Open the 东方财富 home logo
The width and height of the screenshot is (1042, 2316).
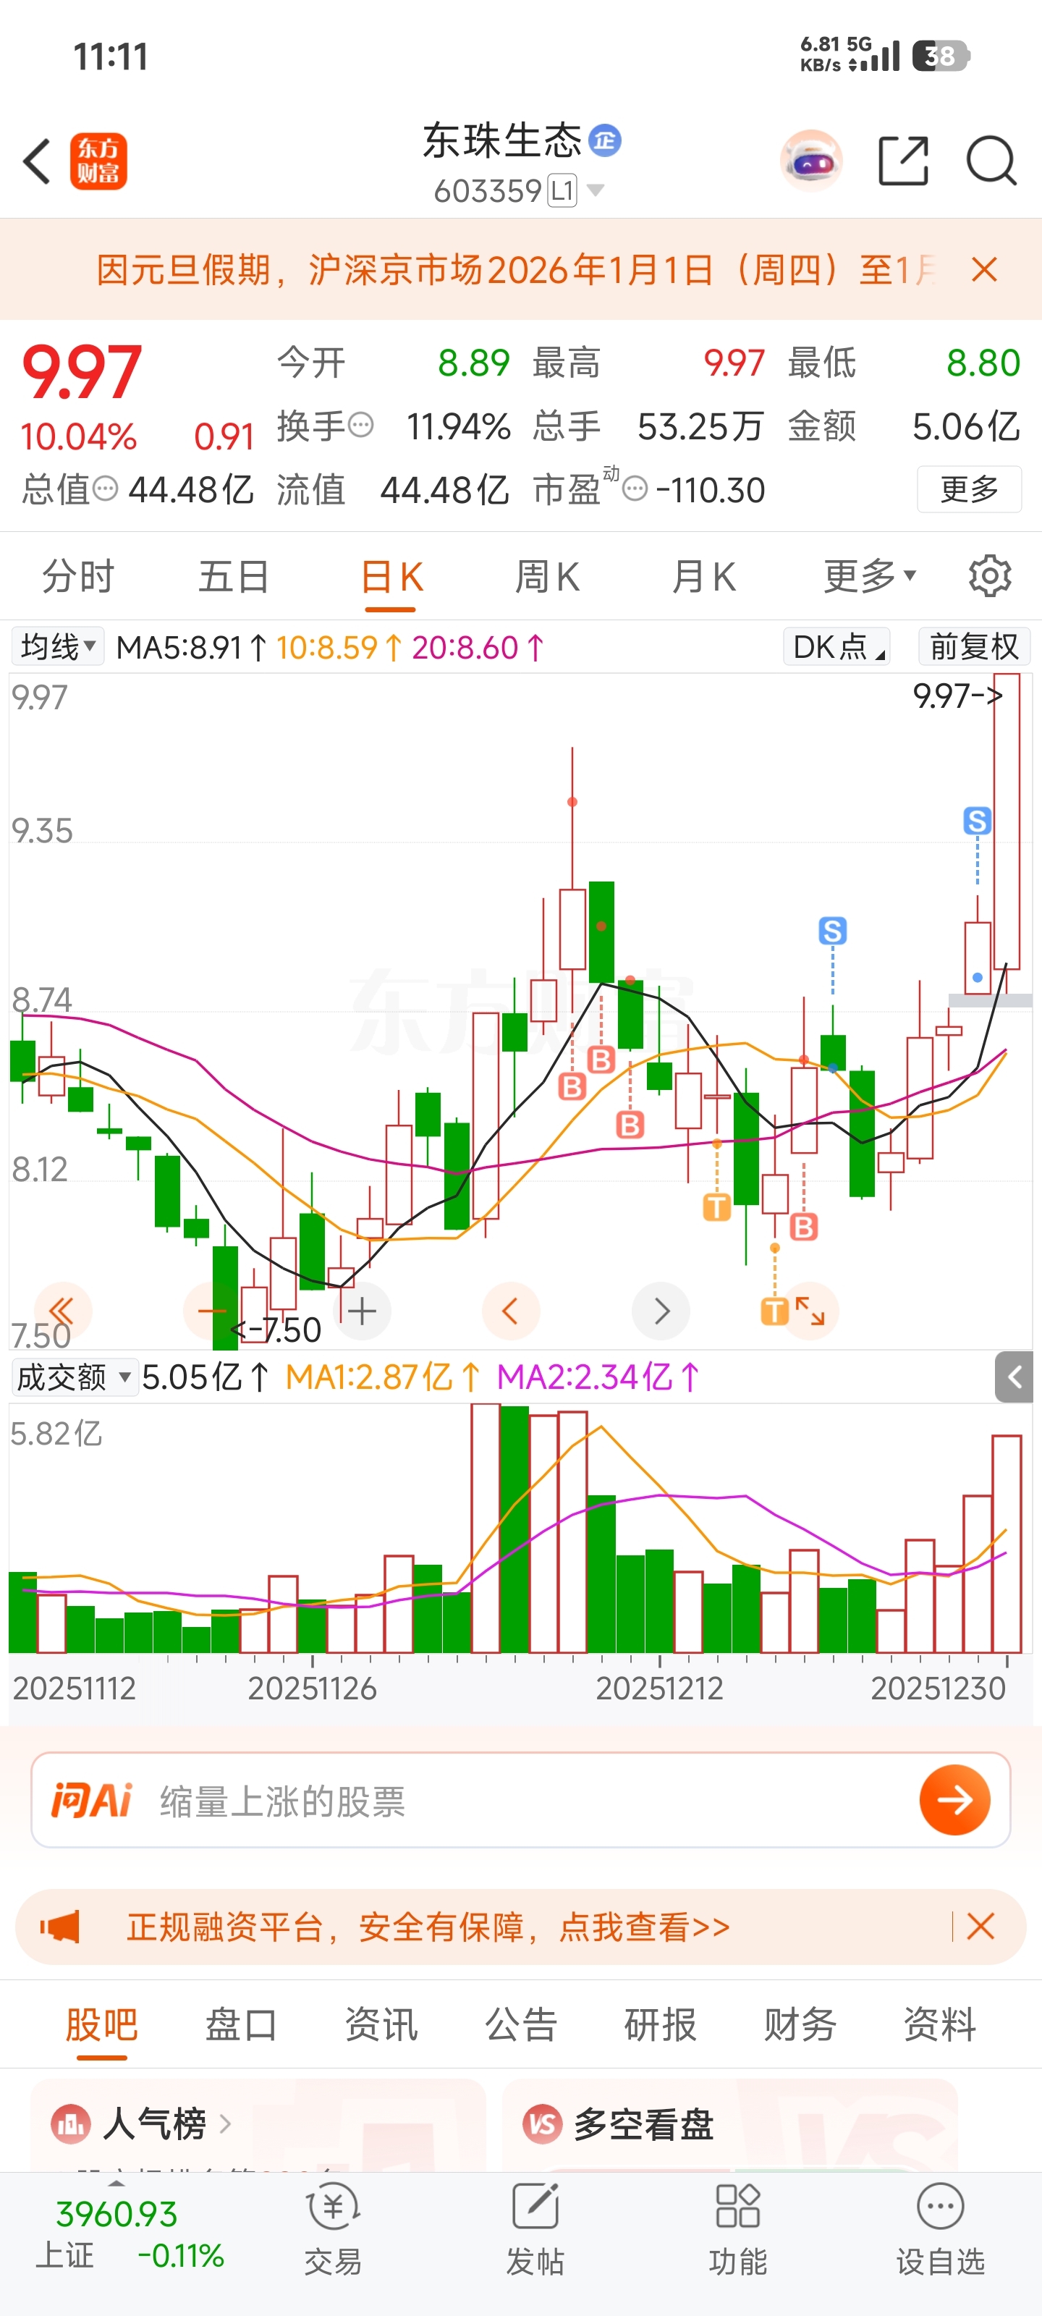(99, 162)
